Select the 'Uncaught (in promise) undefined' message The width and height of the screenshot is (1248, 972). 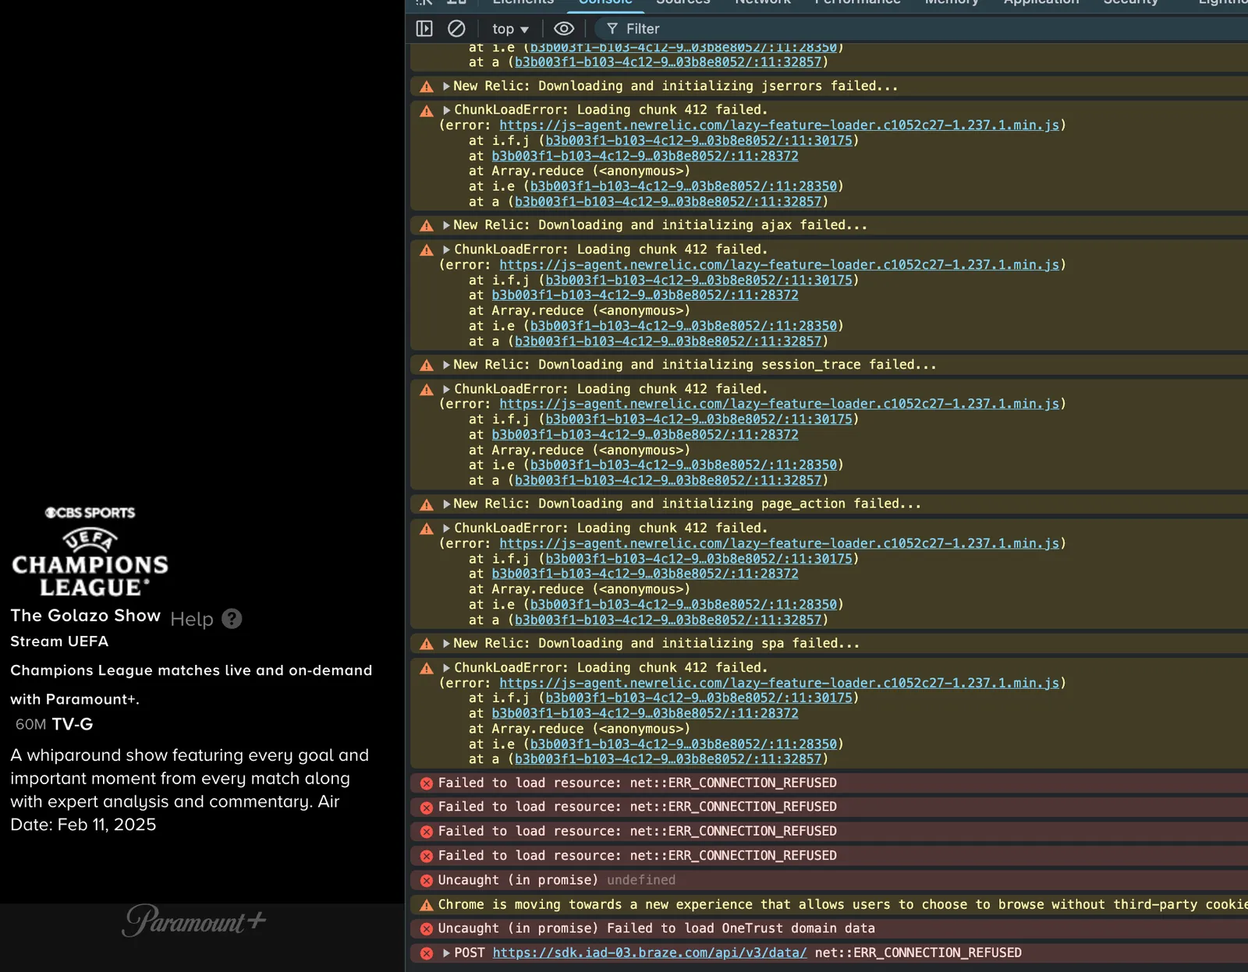(x=556, y=880)
